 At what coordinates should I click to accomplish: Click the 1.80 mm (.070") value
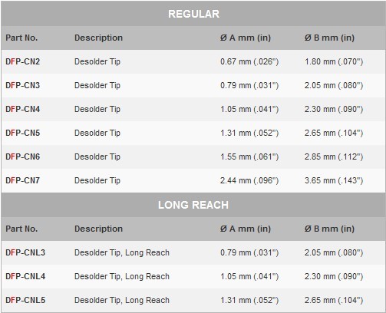tap(334, 61)
